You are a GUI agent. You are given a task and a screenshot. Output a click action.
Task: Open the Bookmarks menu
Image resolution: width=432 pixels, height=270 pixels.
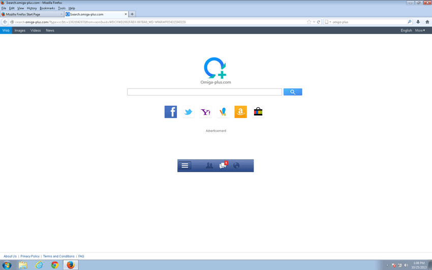(x=47, y=8)
